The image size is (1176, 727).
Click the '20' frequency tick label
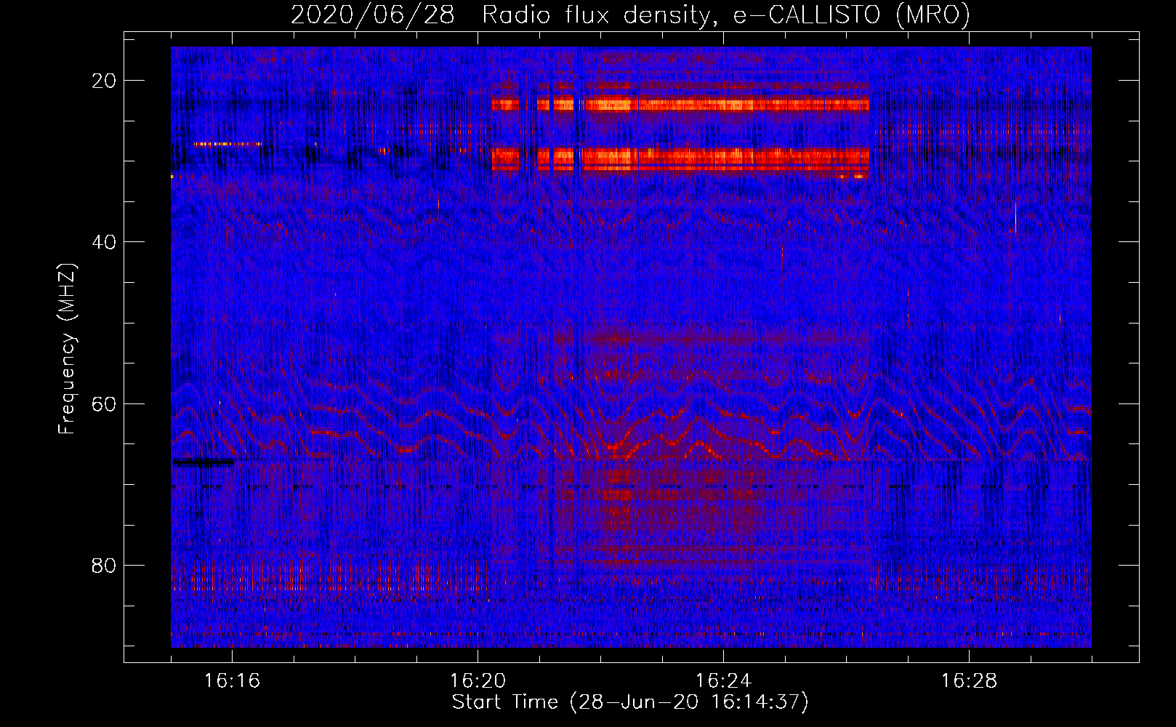(105, 81)
